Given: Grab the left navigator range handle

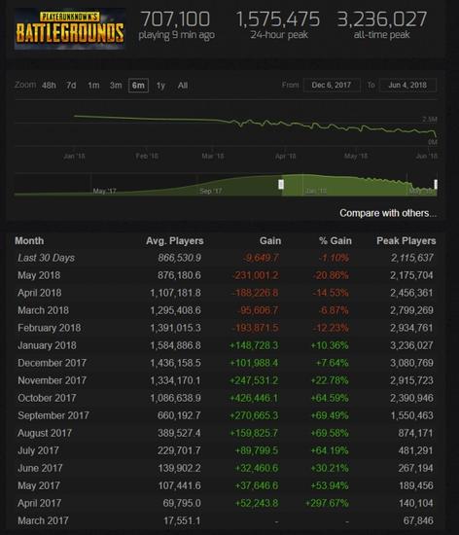Looking at the screenshot, I should [281, 185].
